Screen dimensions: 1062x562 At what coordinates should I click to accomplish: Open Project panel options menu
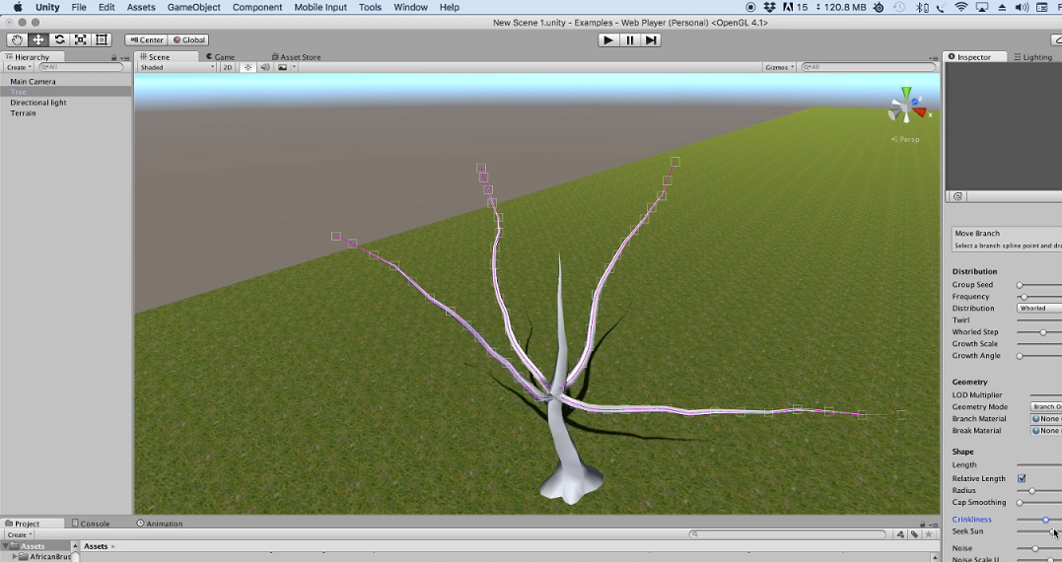[933, 525]
